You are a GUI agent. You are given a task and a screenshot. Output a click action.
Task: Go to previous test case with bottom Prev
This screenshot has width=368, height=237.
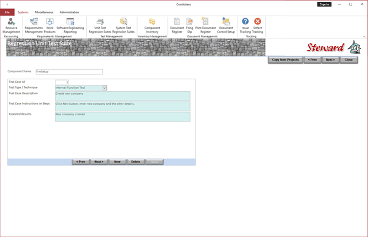click(x=81, y=162)
